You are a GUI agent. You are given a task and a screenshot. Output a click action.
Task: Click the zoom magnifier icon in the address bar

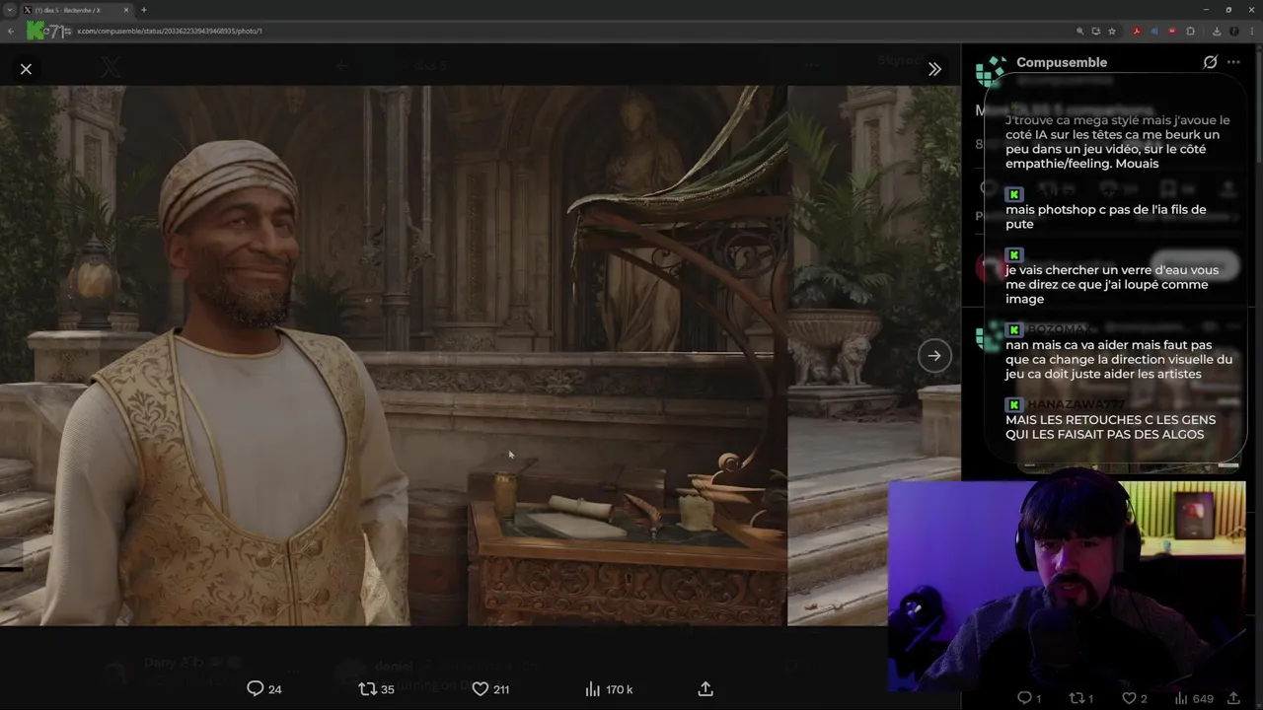coord(1080,31)
